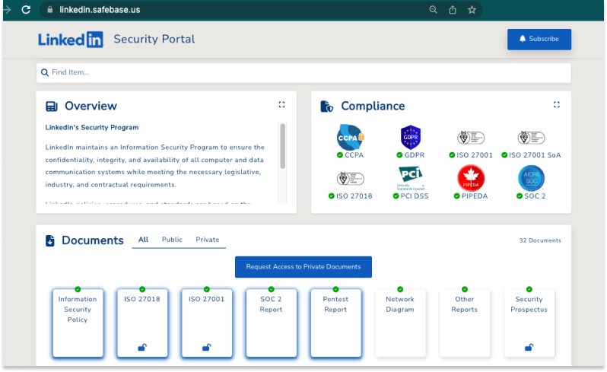Open the ISO 27001 compliance badge
Image resolution: width=607 pixels, height=372 pixels.
471,138
